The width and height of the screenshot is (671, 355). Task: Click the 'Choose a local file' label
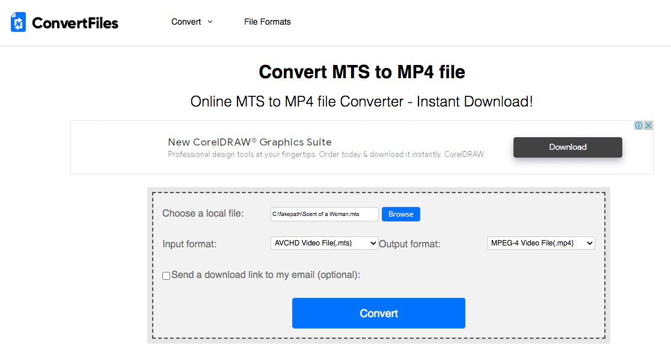click(203, 214)
